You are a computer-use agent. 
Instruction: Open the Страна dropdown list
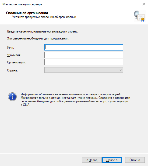click(84, 70)
